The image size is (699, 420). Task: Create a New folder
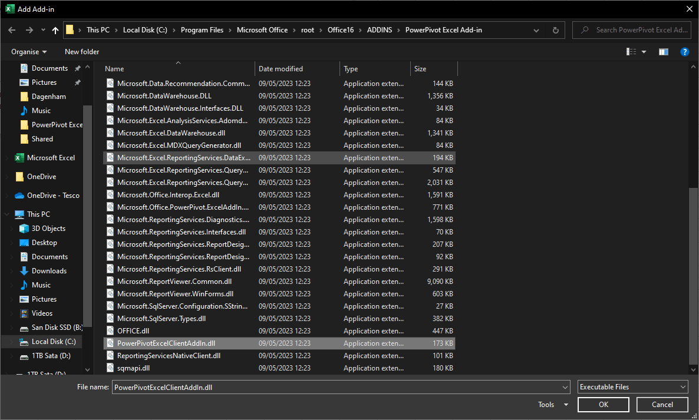[x=82, y=52]
